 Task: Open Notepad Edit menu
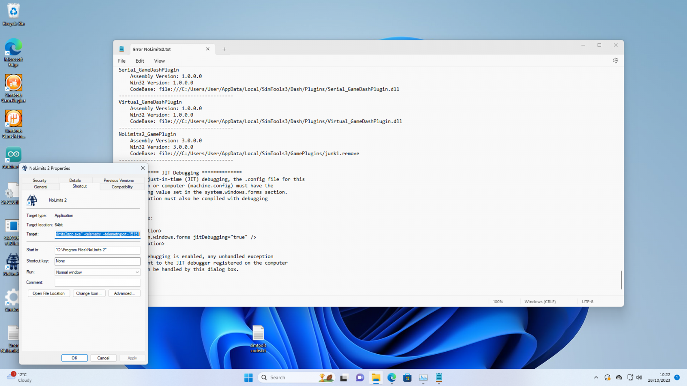click(140, 61)
